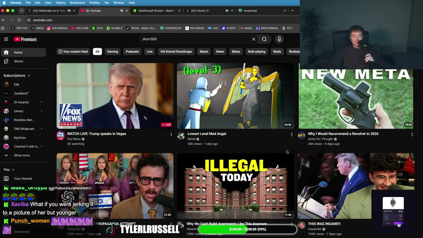Open the NYT bookmark
The image size is (423, 238).
click(287, 28)
